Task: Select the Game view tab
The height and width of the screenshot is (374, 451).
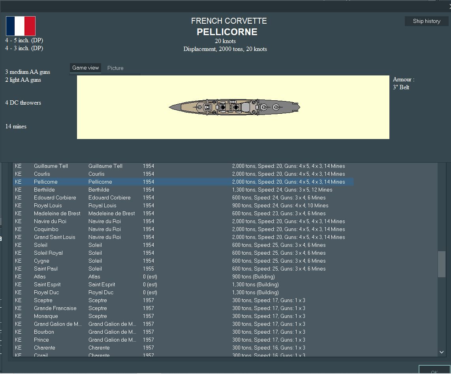Action: coord(85,68)
